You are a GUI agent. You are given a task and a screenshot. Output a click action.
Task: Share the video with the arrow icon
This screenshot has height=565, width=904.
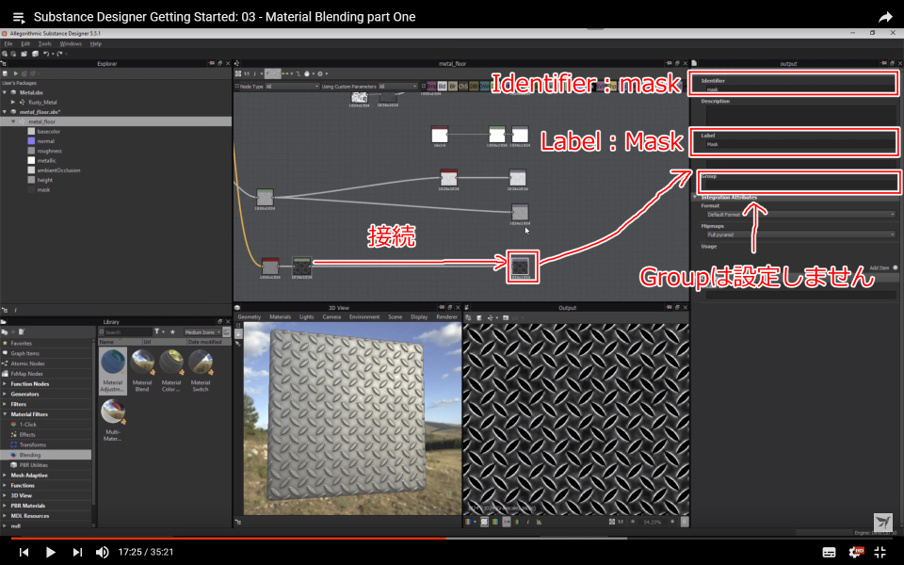[885, 17]
